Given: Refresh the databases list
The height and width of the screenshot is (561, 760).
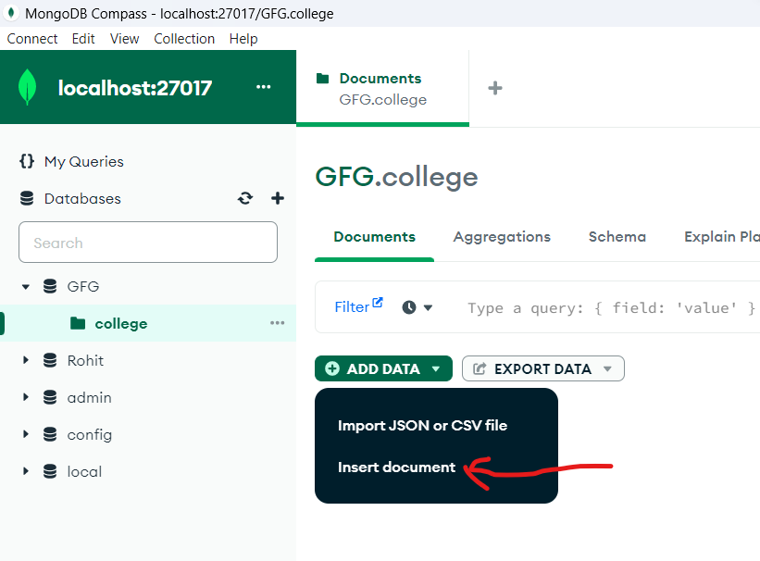Looking at the screenshot, I should click(x=245, y=198).
